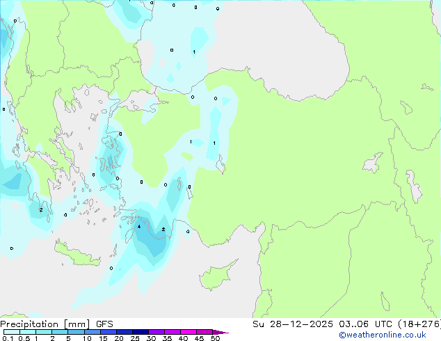Click the lightest 0.1–0.5 mm legend swatch
Screen dimensions: 441x341
pyautogui.click(x=12, y=332)
